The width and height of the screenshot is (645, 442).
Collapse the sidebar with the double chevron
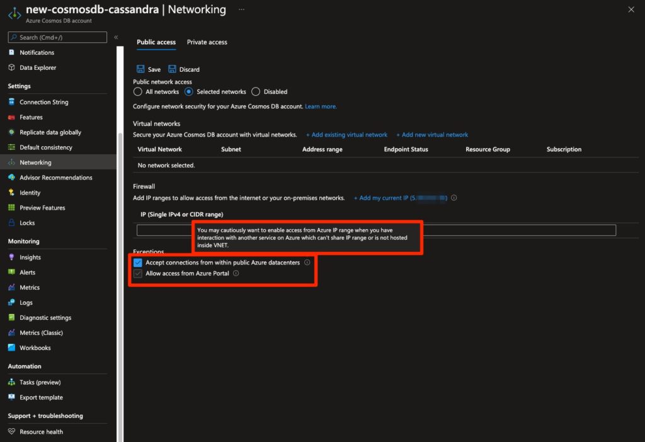(x=116, y=37)
